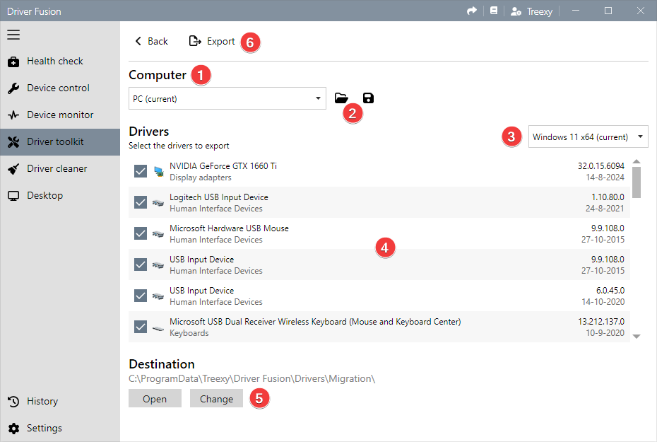Deselect the Microsoft USB Dual Receiver Wireless Keyboard checkbox
Viewport: 657px width, 442px height.
pos(141,326)
